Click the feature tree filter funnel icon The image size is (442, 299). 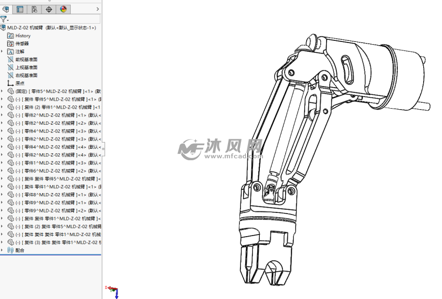pyautogui.click(x=4, y=19)
